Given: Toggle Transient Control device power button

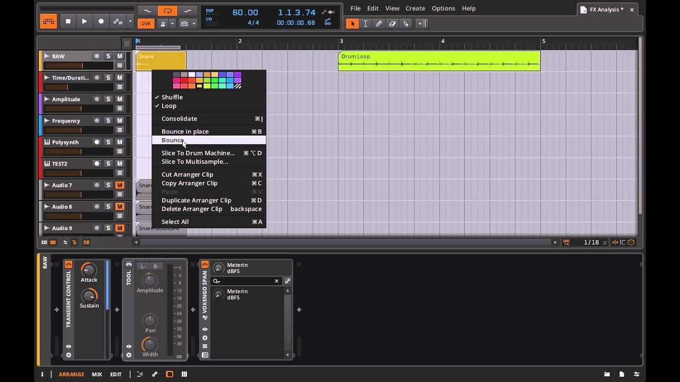Looking at the screenshot, I should (x=69, y=264).
